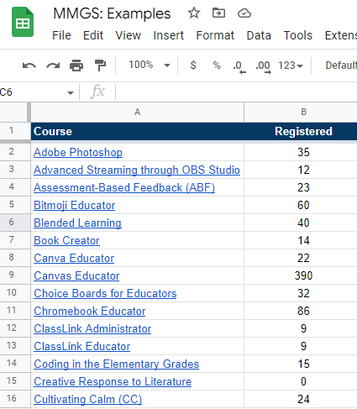Open the Canvas Educator link
Screen dimensions: 357x409
point(76,276)
